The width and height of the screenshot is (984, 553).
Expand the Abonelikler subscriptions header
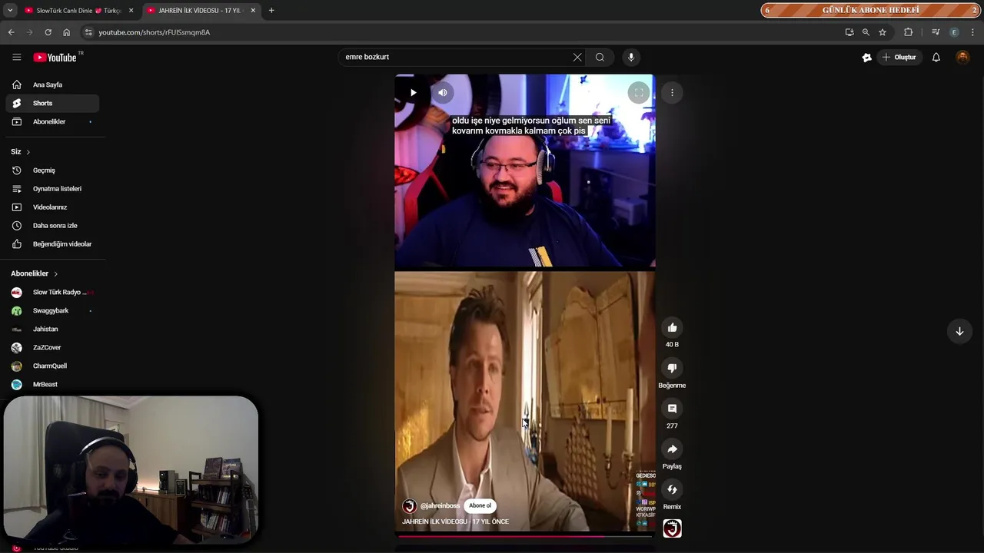[35, 273]
